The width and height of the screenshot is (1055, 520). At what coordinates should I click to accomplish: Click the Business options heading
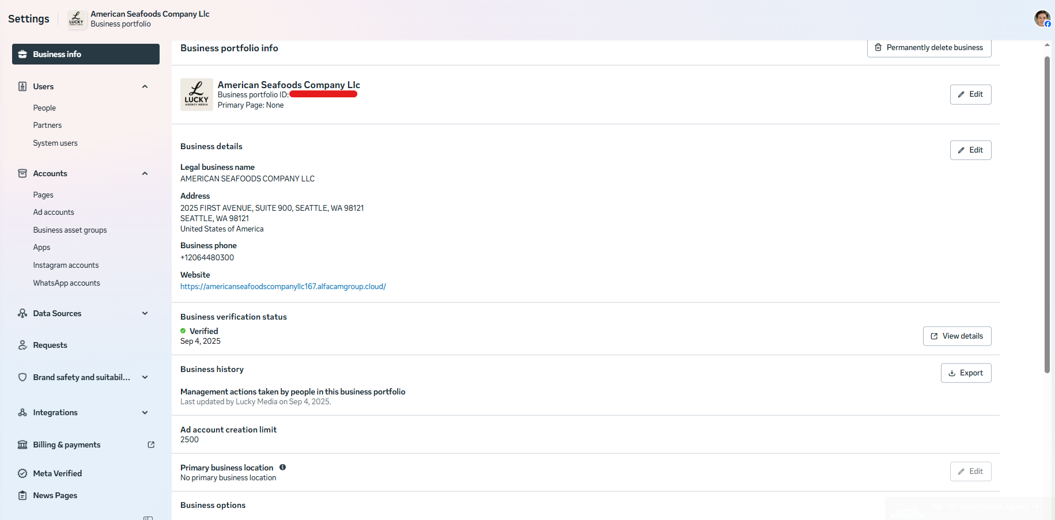click(x=213, y=505)
